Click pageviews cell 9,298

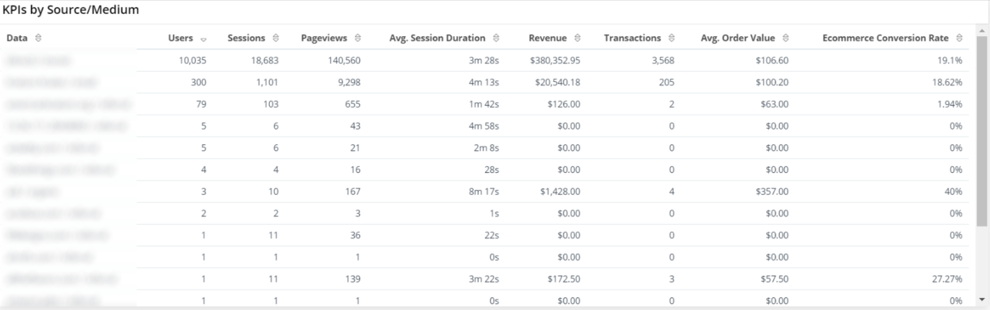coord(349,82)
